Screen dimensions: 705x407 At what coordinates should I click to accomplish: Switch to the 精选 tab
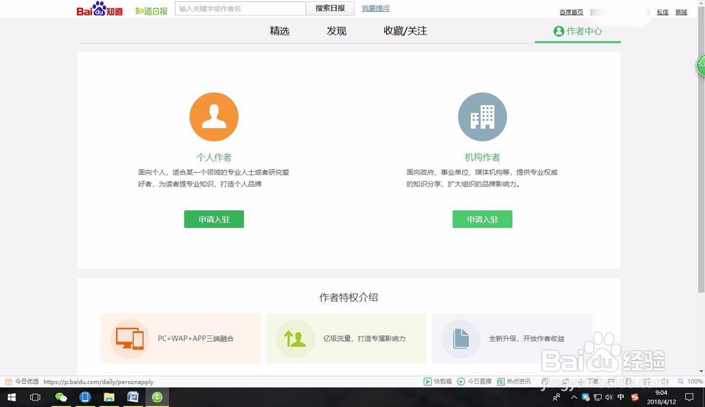tap(279, 31)
